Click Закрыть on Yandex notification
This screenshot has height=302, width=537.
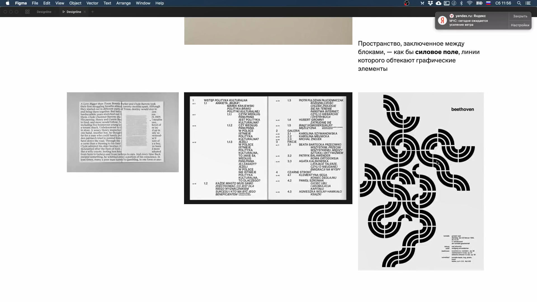coord(520,16)
